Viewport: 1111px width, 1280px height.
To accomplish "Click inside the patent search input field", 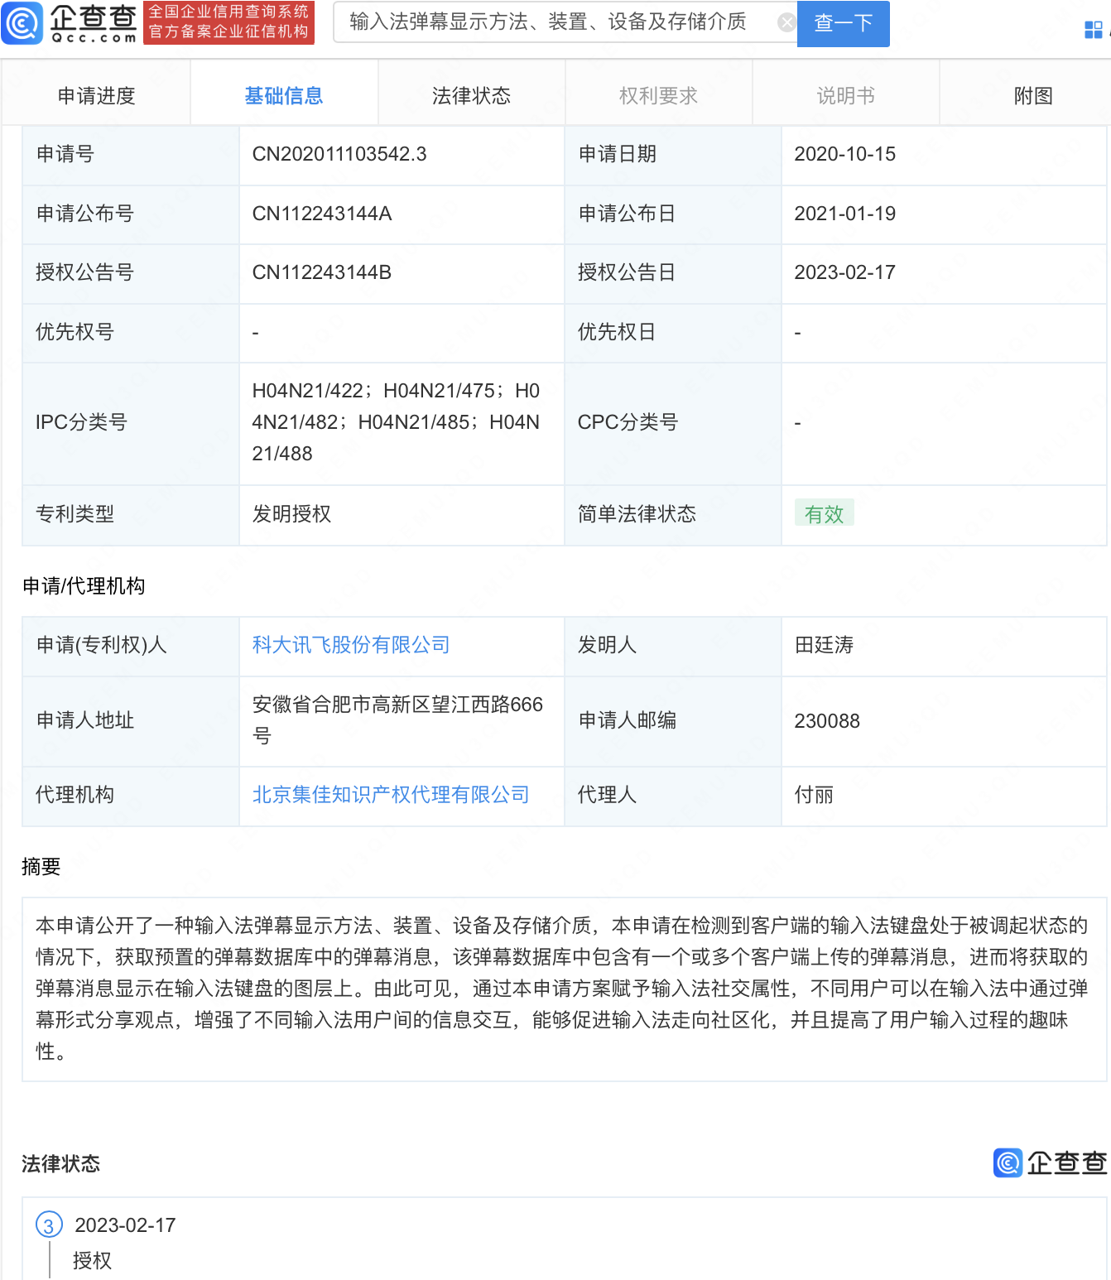I will (546, 22).
